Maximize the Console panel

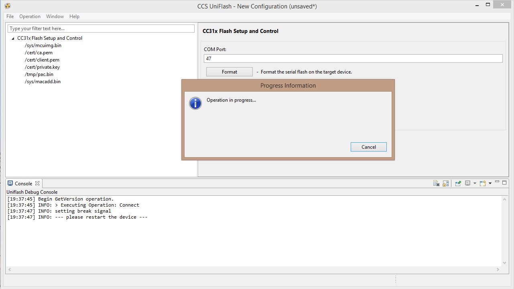tap(504, 182)
